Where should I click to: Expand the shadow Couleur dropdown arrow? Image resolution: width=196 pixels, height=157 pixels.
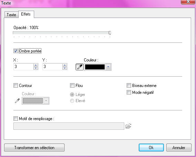108,67
